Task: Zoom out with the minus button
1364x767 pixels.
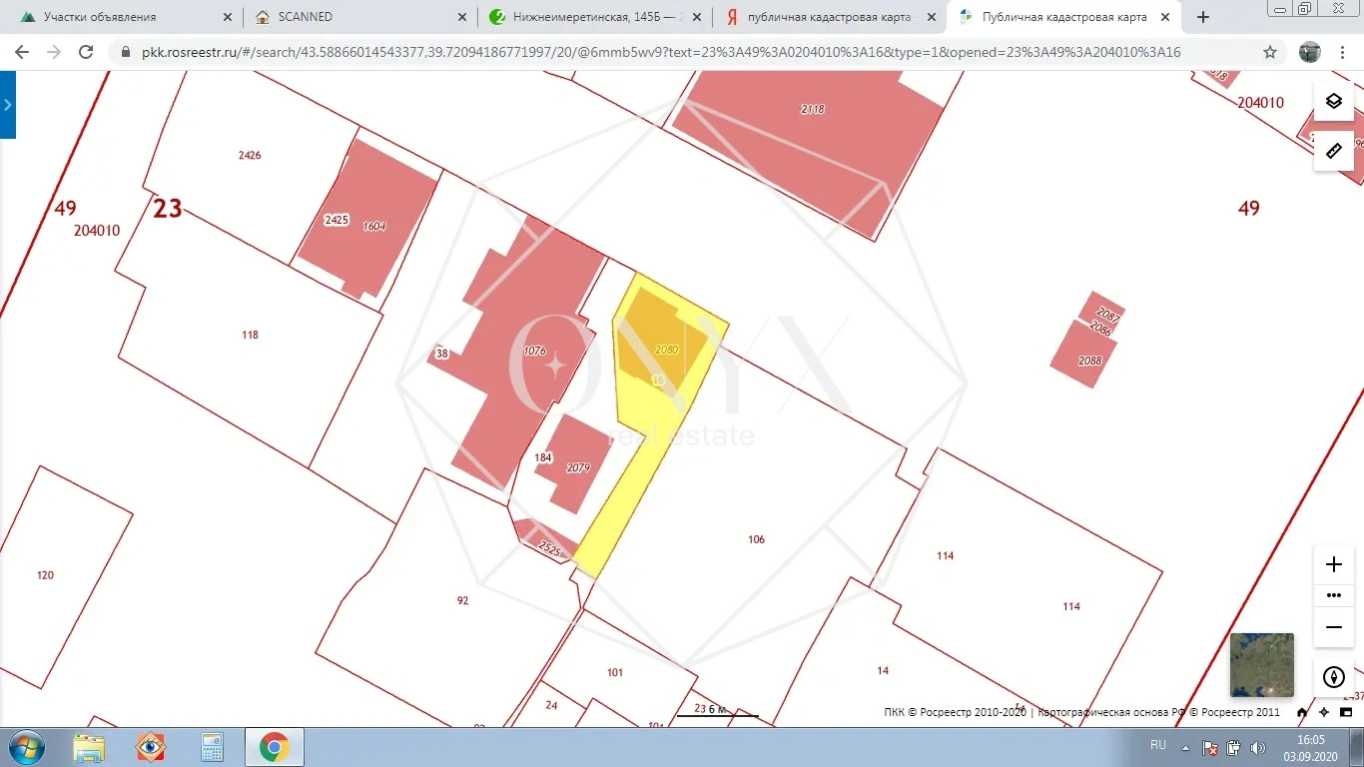Action: [1333, 627]
